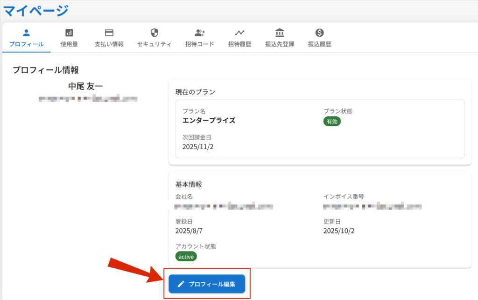Click the dollar coin icon above 振込履歴
Viewport: 478px width, 300px height.
319,33
